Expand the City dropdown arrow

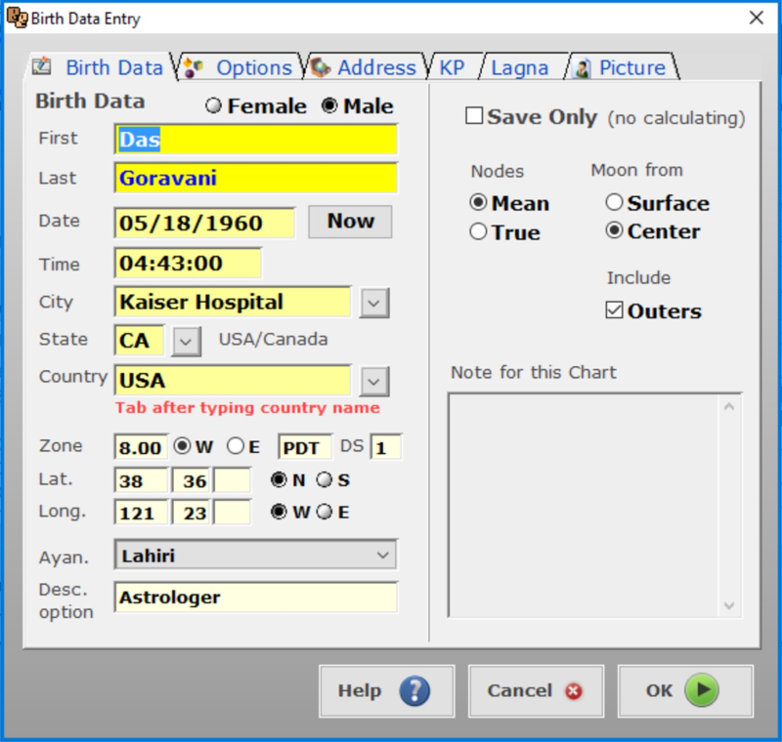click(373, 303)
